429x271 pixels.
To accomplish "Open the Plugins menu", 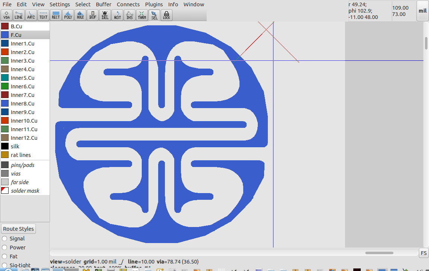I will [x=154, y=4].
